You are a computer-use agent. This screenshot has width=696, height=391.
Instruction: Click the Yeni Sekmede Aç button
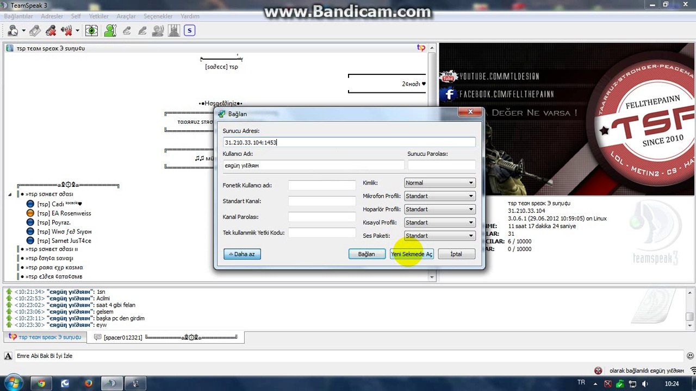(x=412, y=254)
